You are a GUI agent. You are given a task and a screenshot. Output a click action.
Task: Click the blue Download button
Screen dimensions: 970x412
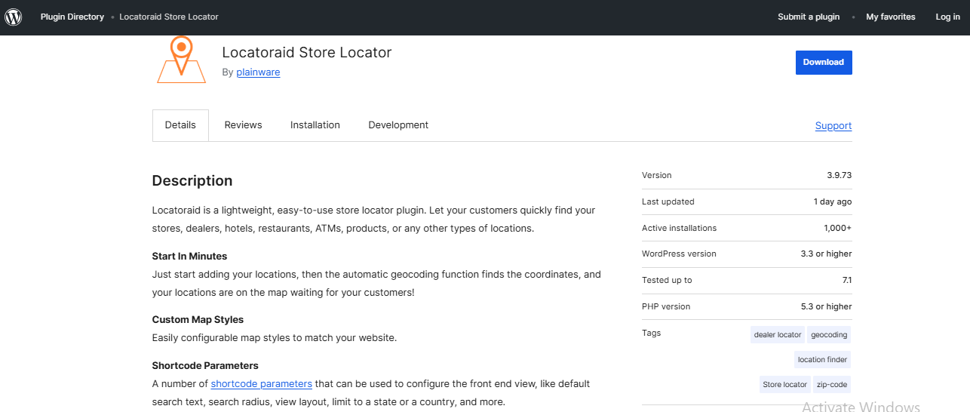click(x=824, y=63)
